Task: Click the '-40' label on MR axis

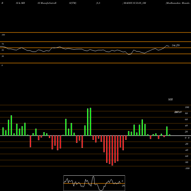Action: click(186, 150)
